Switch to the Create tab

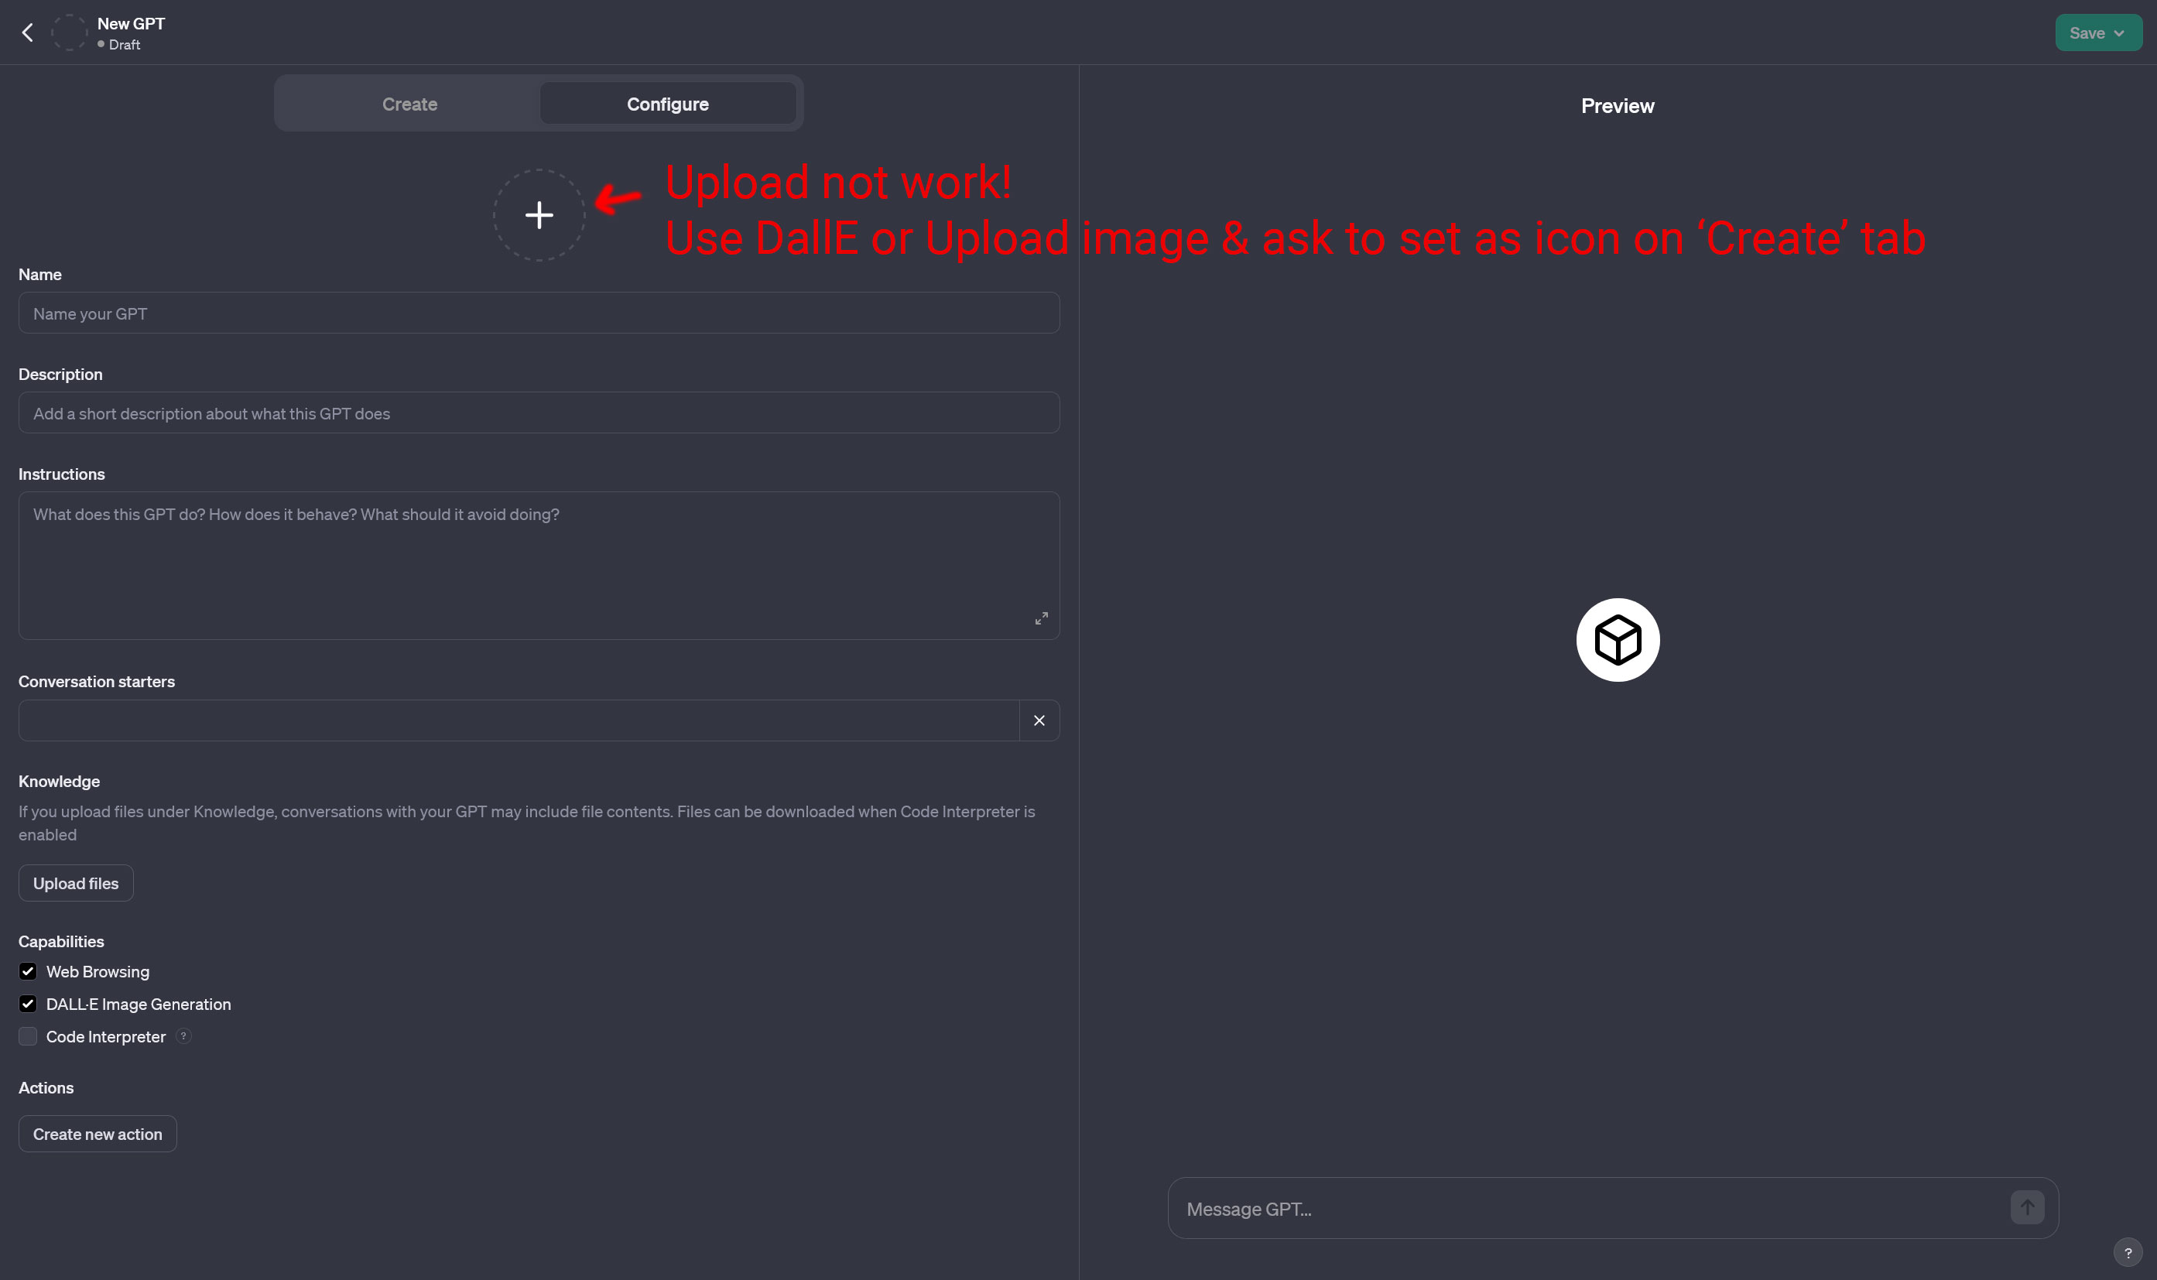coord(408,104)
